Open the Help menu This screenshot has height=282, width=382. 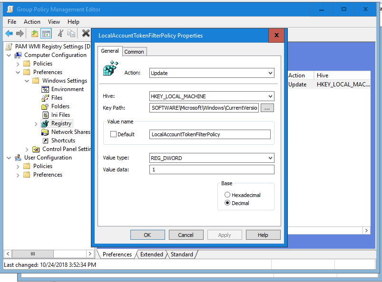pyautogui.click(x=73, y=22)
